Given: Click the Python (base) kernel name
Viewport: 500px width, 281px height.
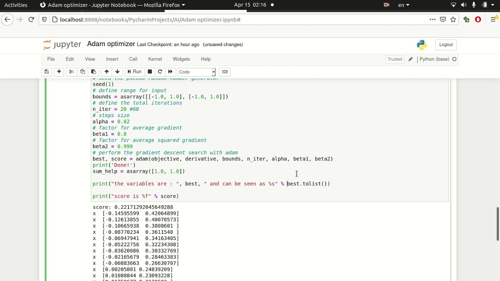Looking at the screenshot, I should 434,59.
